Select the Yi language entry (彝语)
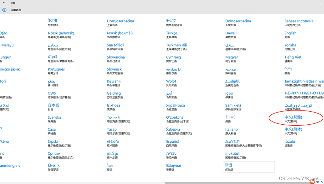324x184 pixels. pos(230,119)
